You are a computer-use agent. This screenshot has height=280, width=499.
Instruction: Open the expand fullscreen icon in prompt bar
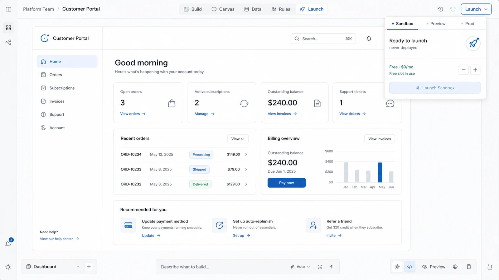(x=320, y=267)
